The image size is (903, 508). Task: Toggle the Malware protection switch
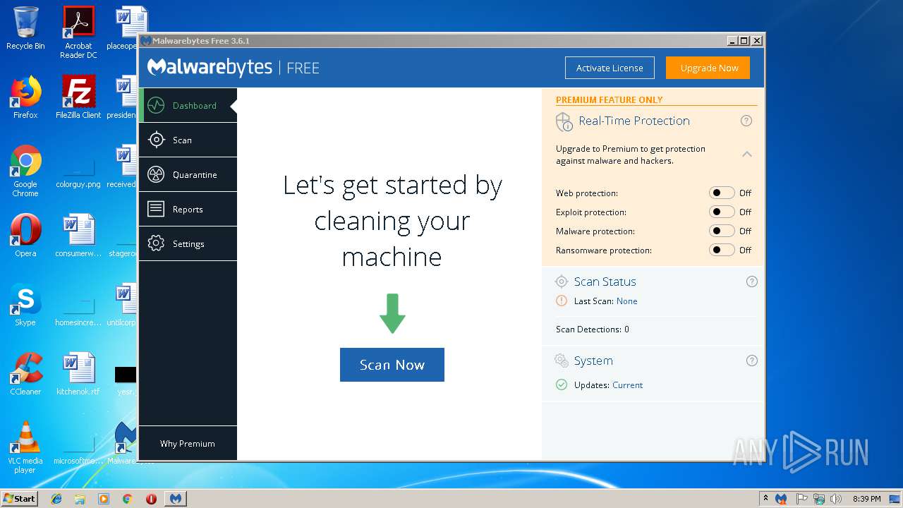click(722, 231)
